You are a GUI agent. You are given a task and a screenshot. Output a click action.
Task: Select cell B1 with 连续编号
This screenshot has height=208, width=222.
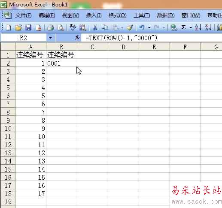[x=61, y=55]
